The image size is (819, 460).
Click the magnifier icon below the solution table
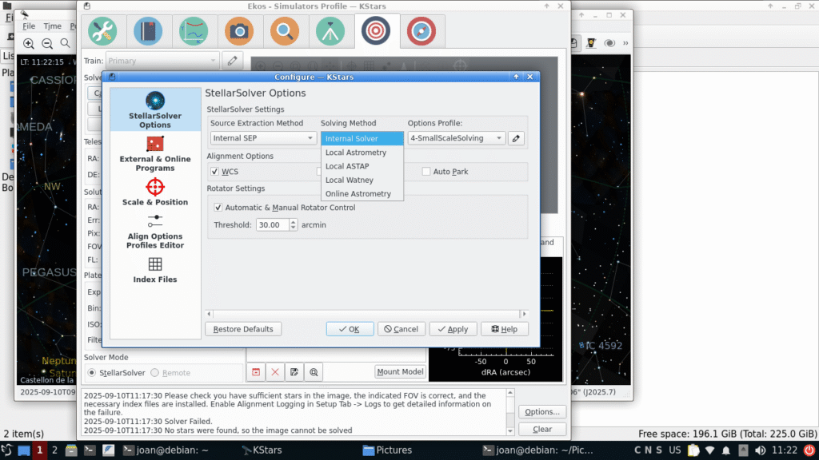point(314,372)
